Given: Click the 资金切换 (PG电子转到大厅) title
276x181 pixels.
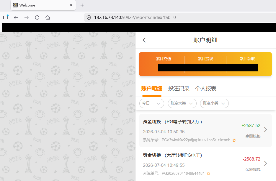Looking at the screenshot, I should [x=172, y=122].
